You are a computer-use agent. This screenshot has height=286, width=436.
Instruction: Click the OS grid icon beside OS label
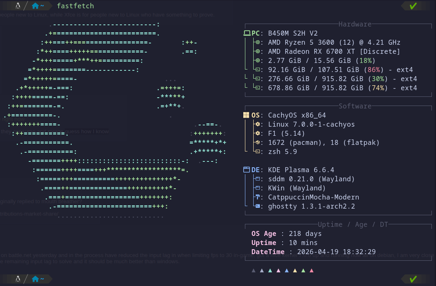coord(246,115)
